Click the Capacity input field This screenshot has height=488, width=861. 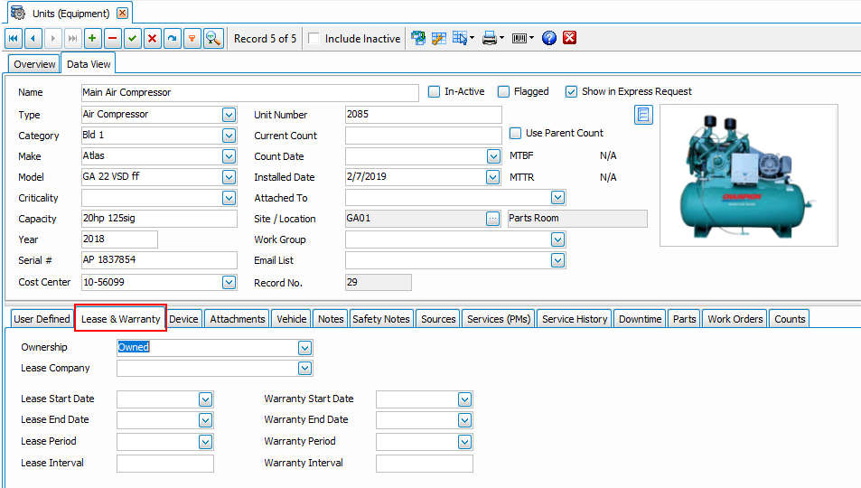(x=159, y=219)
